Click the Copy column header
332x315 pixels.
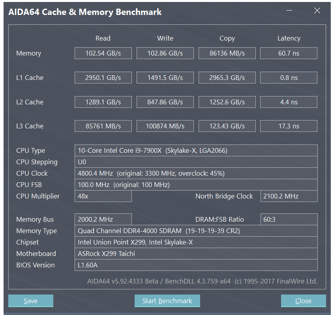[x=227, y=39]
